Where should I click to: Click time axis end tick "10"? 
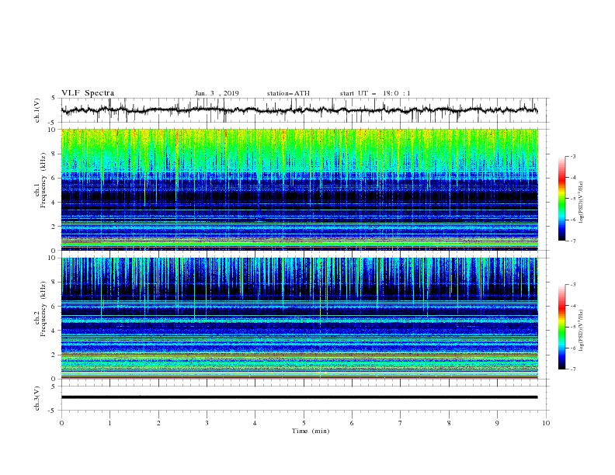click(x=546, y=423)
